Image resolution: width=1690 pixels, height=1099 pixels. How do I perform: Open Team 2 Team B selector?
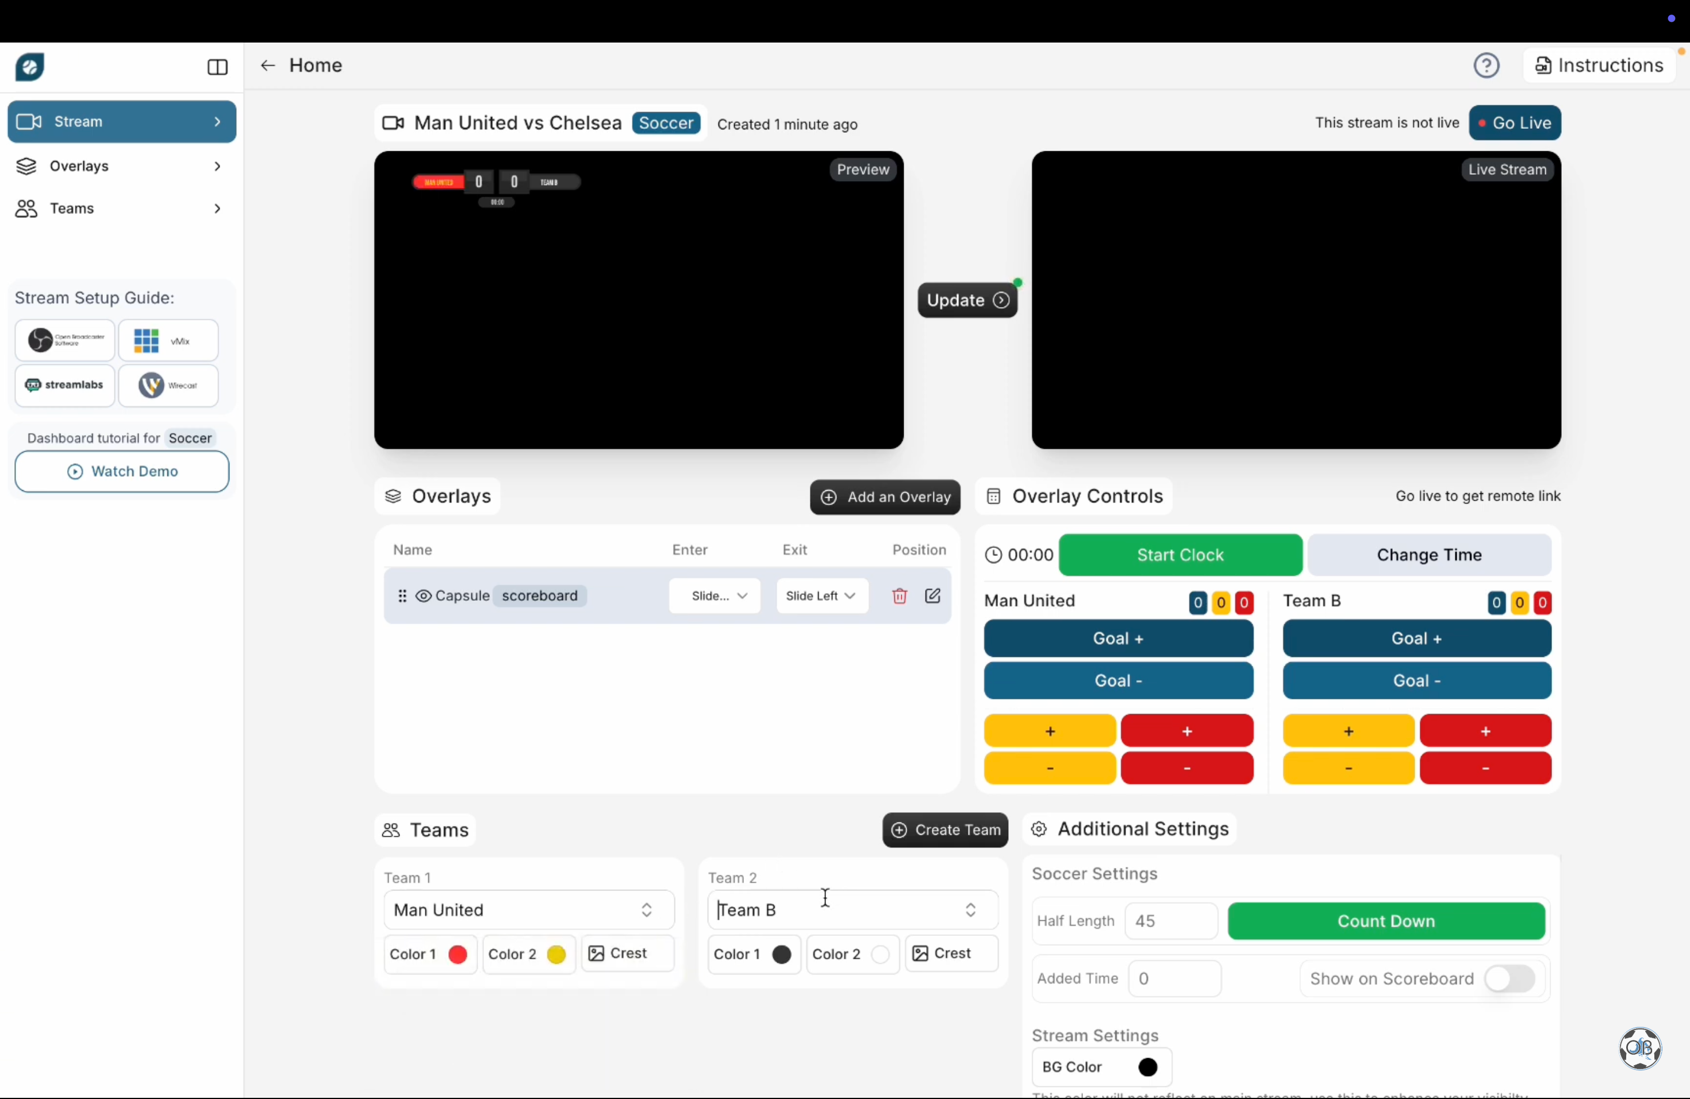(853, 910)
